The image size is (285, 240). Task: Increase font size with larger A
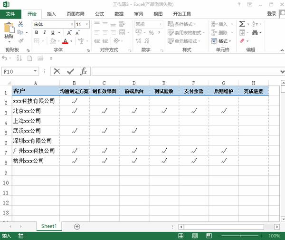coord(69,33)
